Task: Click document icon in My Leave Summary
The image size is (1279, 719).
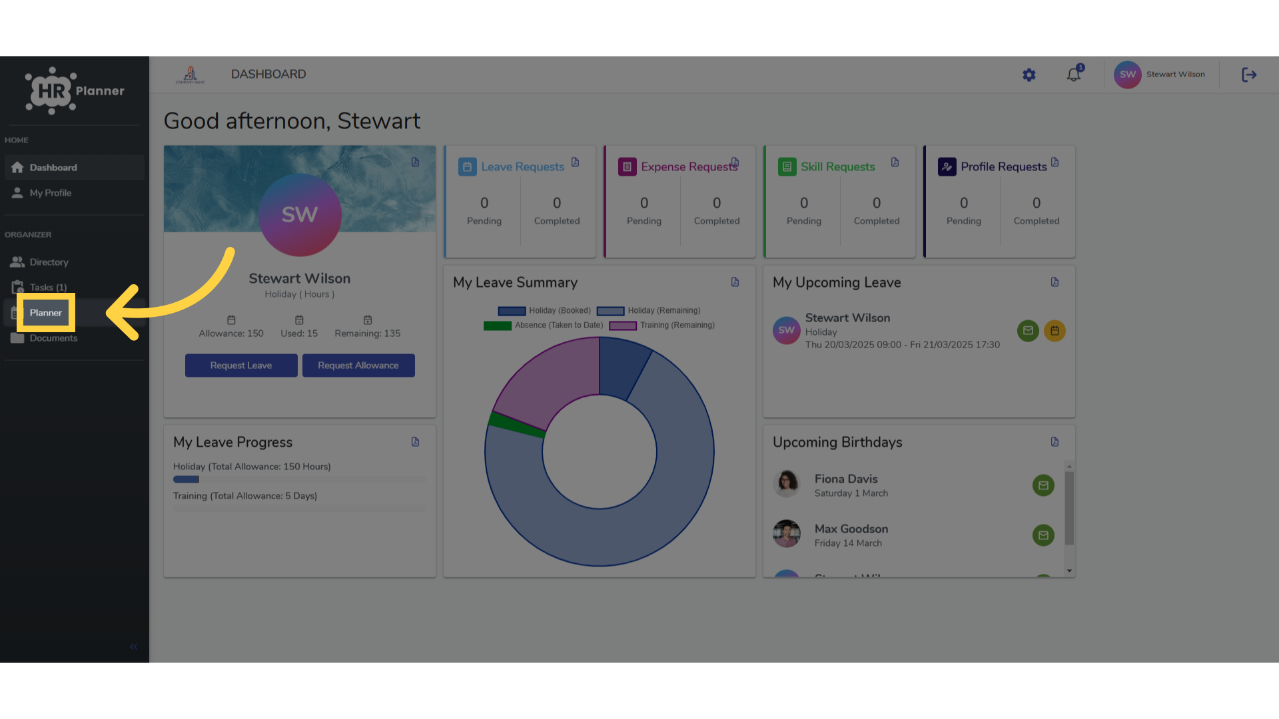Action: [735, 282]
